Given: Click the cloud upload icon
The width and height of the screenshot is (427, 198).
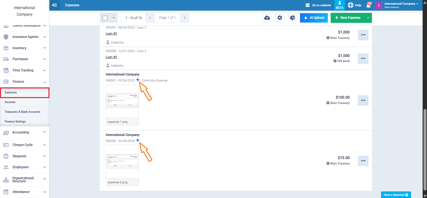Looking at the screenshot, I should pos(267,18).
